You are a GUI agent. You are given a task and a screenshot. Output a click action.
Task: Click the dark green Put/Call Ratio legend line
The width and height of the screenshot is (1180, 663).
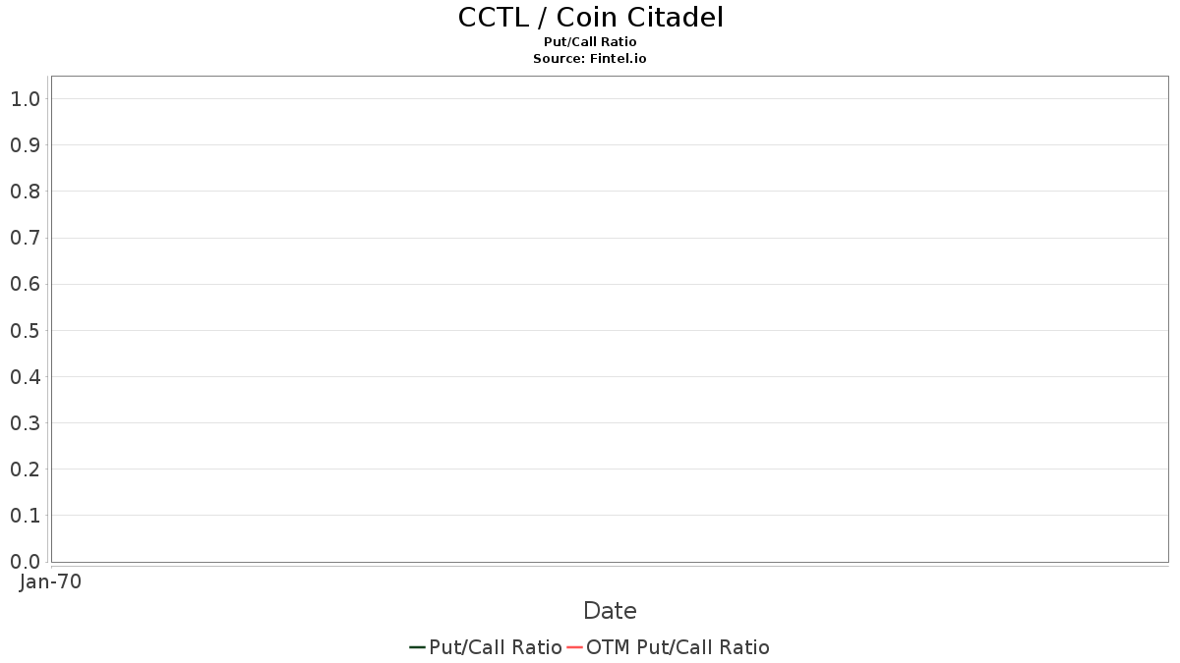pyautogui.click(x=418, y=647)
